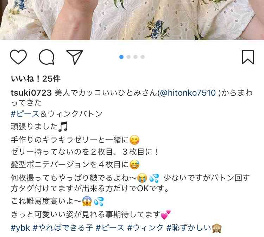This screenshot has width=264, height=237.
Task: Tap the see-no-evil monkey emoji
Action: click(217, 228)
